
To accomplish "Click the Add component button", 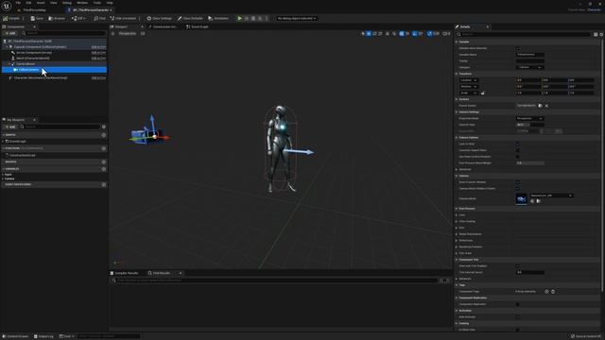I will (10, 33).
